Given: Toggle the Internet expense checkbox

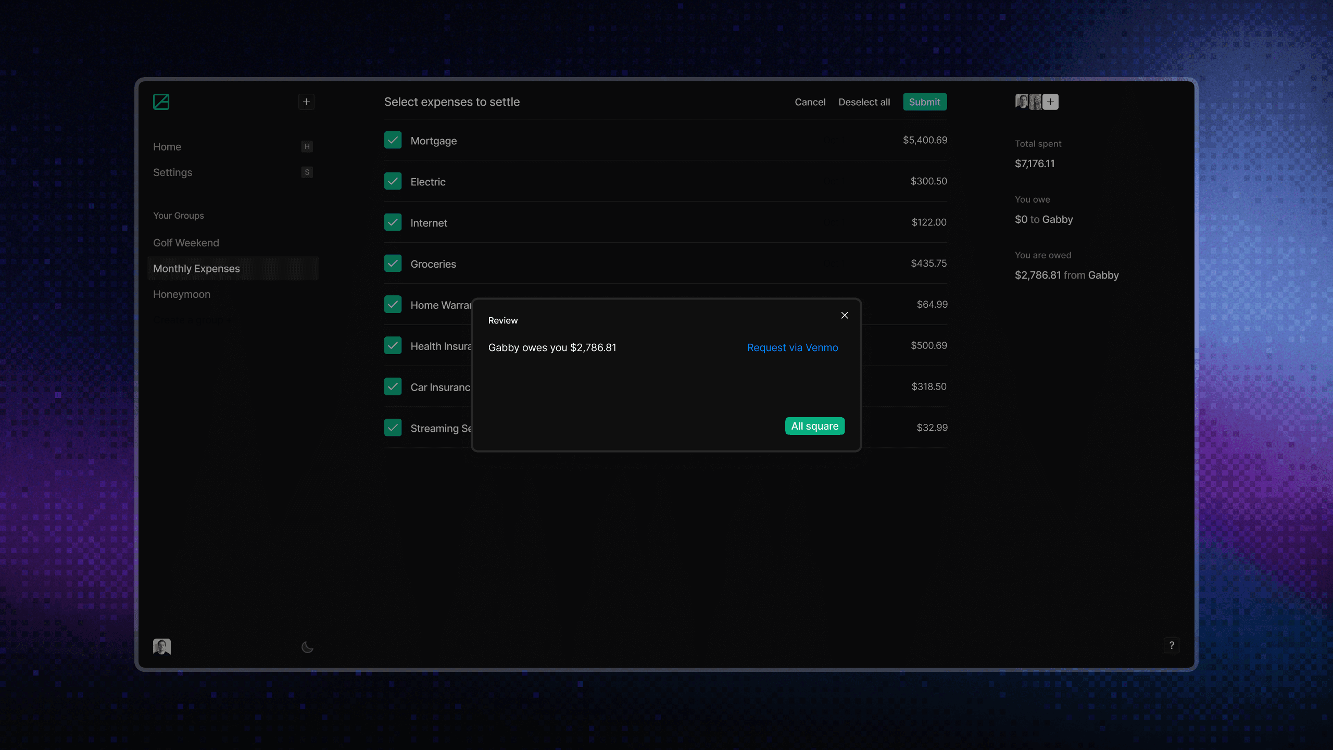Looking at the screenshot, I should (393, 222).
